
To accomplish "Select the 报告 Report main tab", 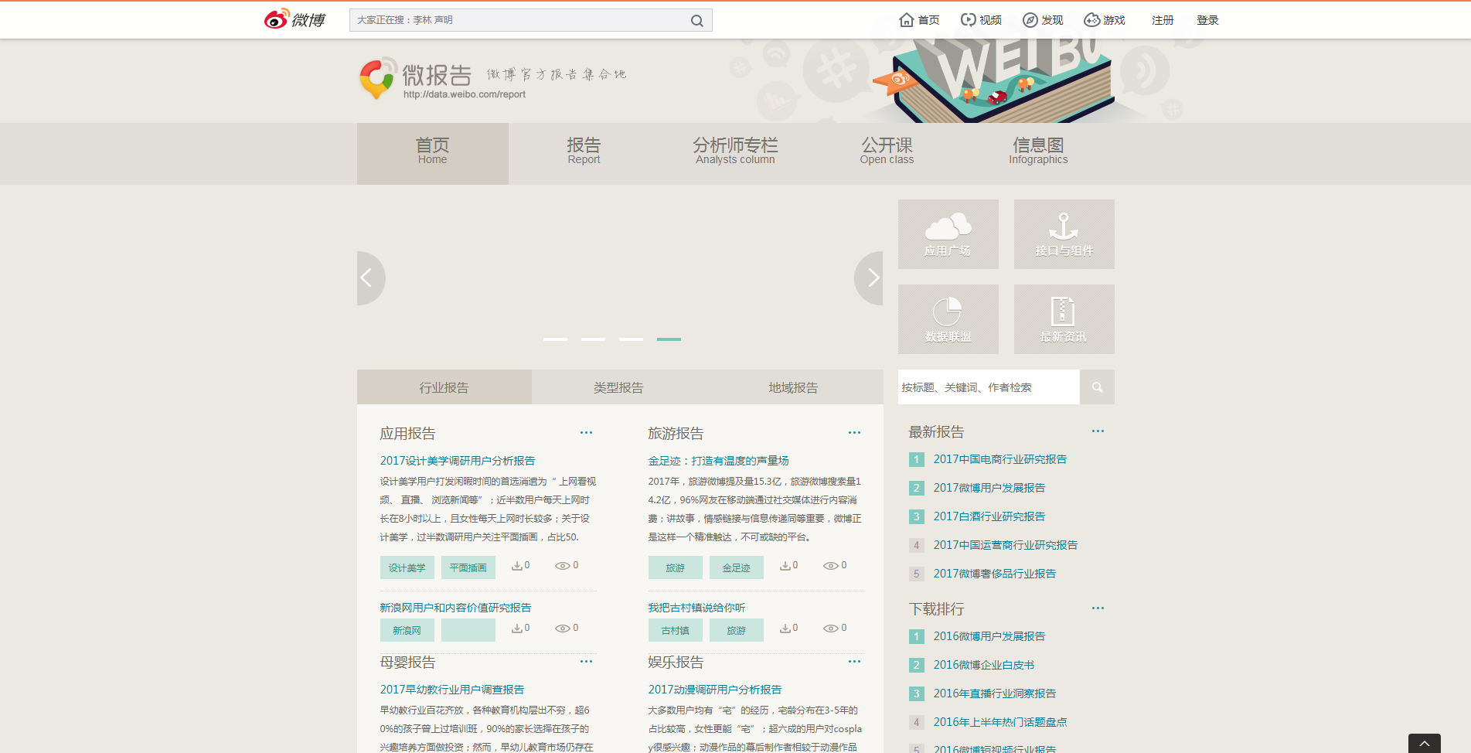I will tap(584, 153).
